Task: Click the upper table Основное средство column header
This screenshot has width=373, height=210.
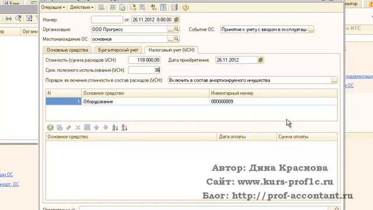Action: point(145,93)
